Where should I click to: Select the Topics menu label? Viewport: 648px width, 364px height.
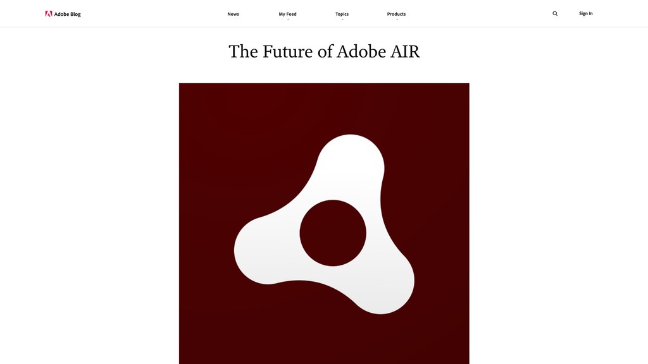pyautogui.click(x=342, y=14)
